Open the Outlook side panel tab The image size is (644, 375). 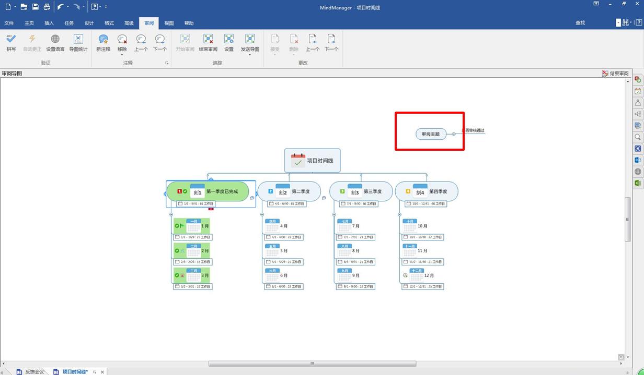(x=638, y=160)
